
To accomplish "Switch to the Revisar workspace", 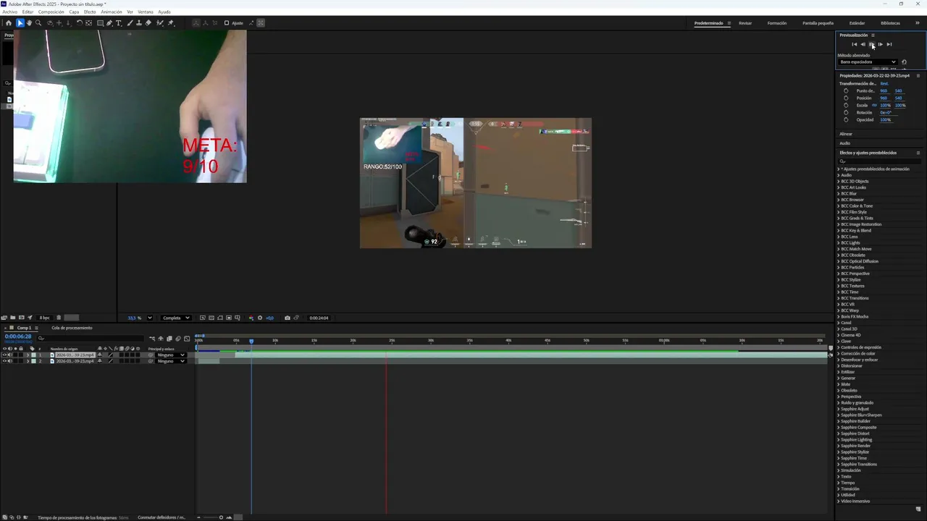I will (x=745, y=23).
